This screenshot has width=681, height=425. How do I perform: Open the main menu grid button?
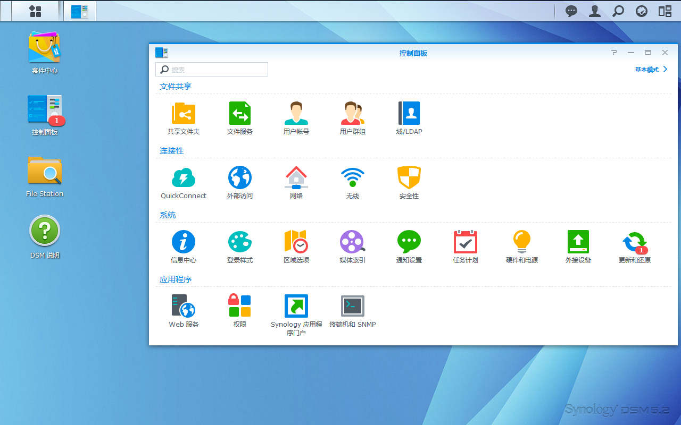35,11
